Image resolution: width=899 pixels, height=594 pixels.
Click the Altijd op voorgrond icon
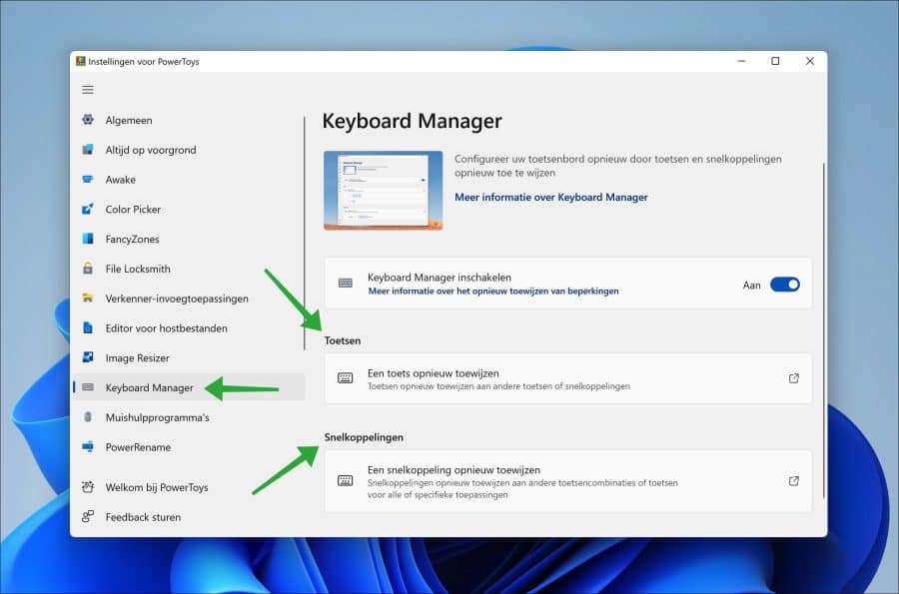(88, 150)
